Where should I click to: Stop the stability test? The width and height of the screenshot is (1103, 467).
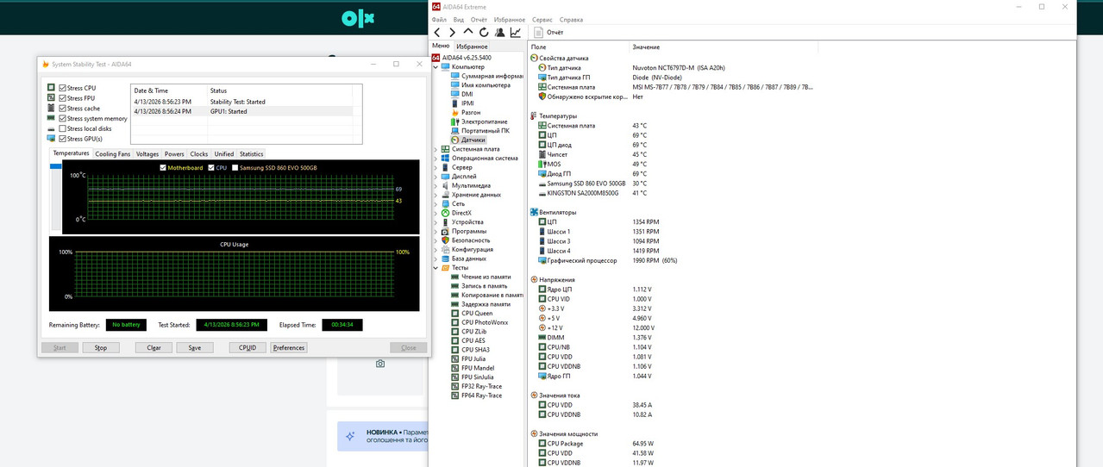[x=101, y=348]
